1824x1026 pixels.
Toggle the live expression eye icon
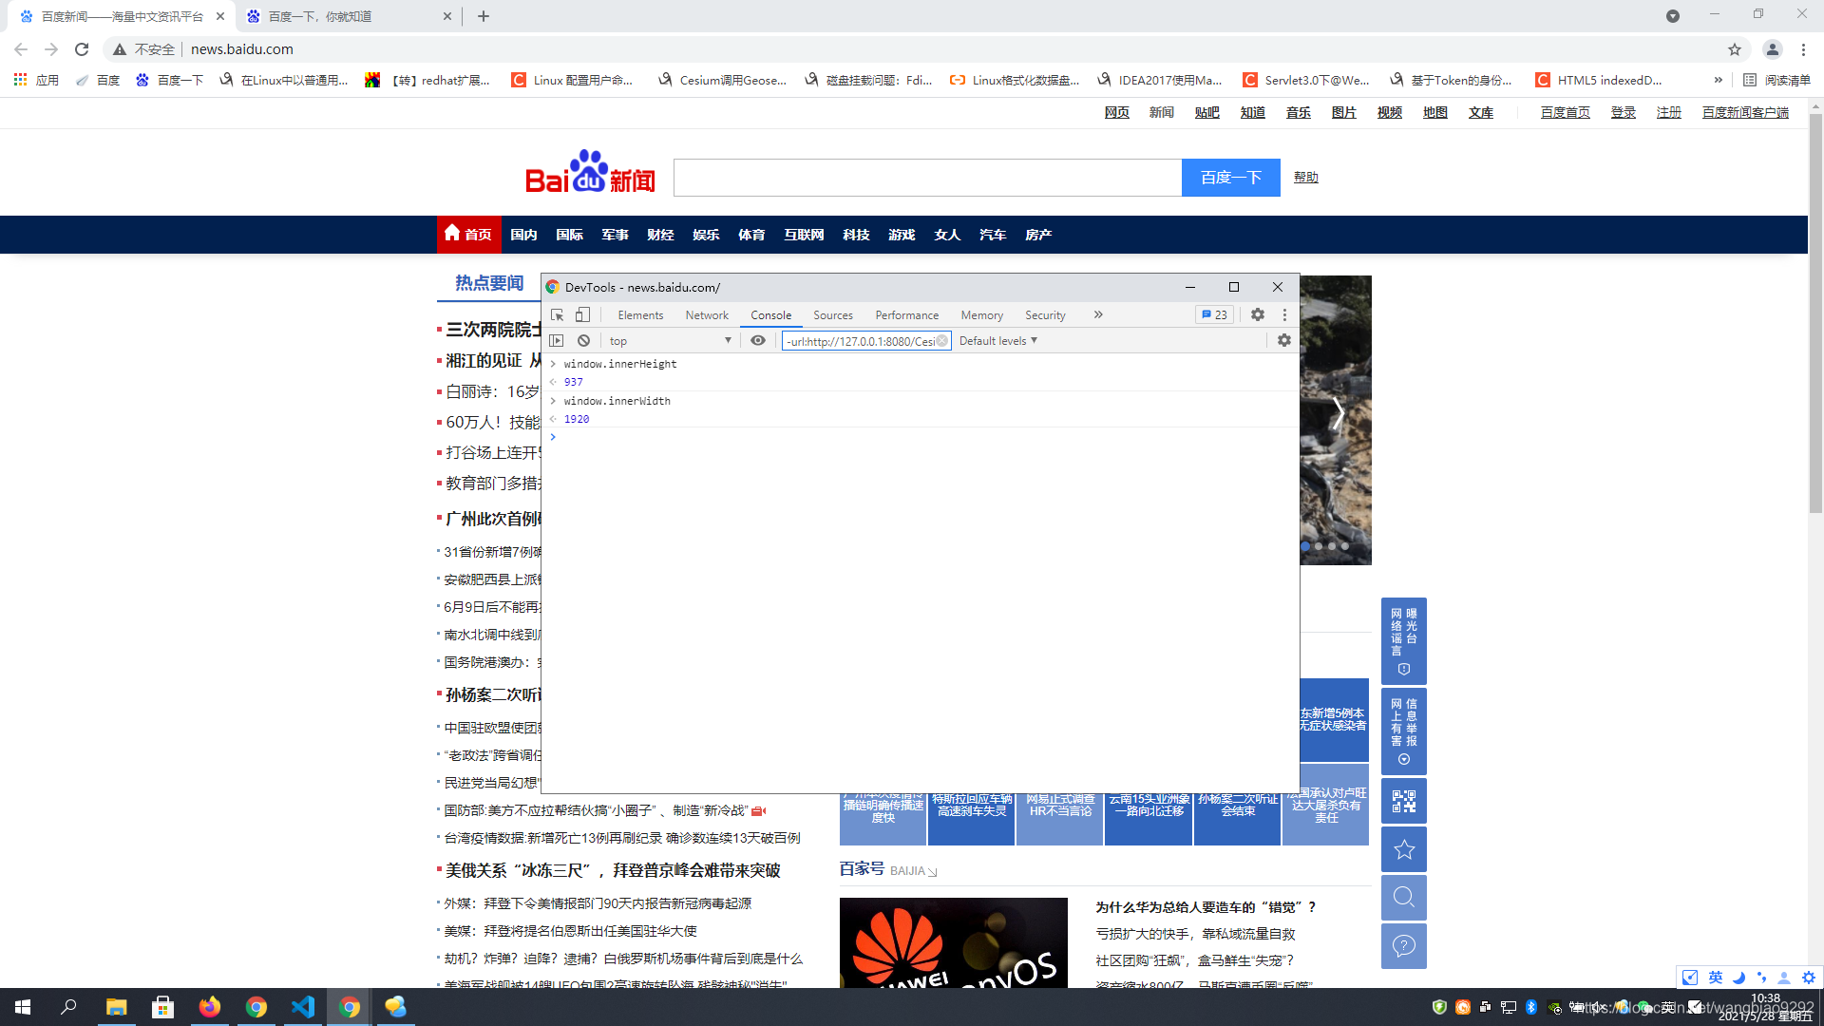coord(758,340)
